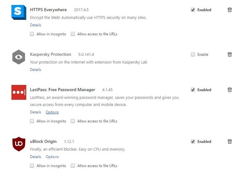Remove HTTPS Everywhere using trash icon
The width and height of the screenshot is (245, 172).
tap(230, 10)
